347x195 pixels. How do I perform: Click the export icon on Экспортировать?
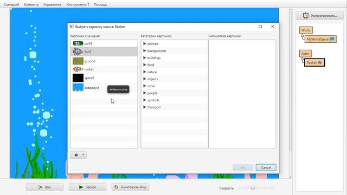(306, 16)
